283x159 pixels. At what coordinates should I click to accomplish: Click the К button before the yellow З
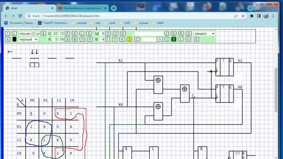[x=122, y=39]
